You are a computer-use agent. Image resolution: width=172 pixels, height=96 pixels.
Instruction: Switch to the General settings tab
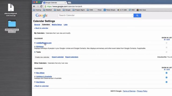[37, 25]
